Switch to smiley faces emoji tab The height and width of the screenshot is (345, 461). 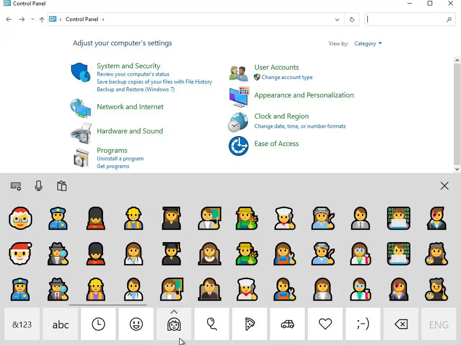[136, 324]
